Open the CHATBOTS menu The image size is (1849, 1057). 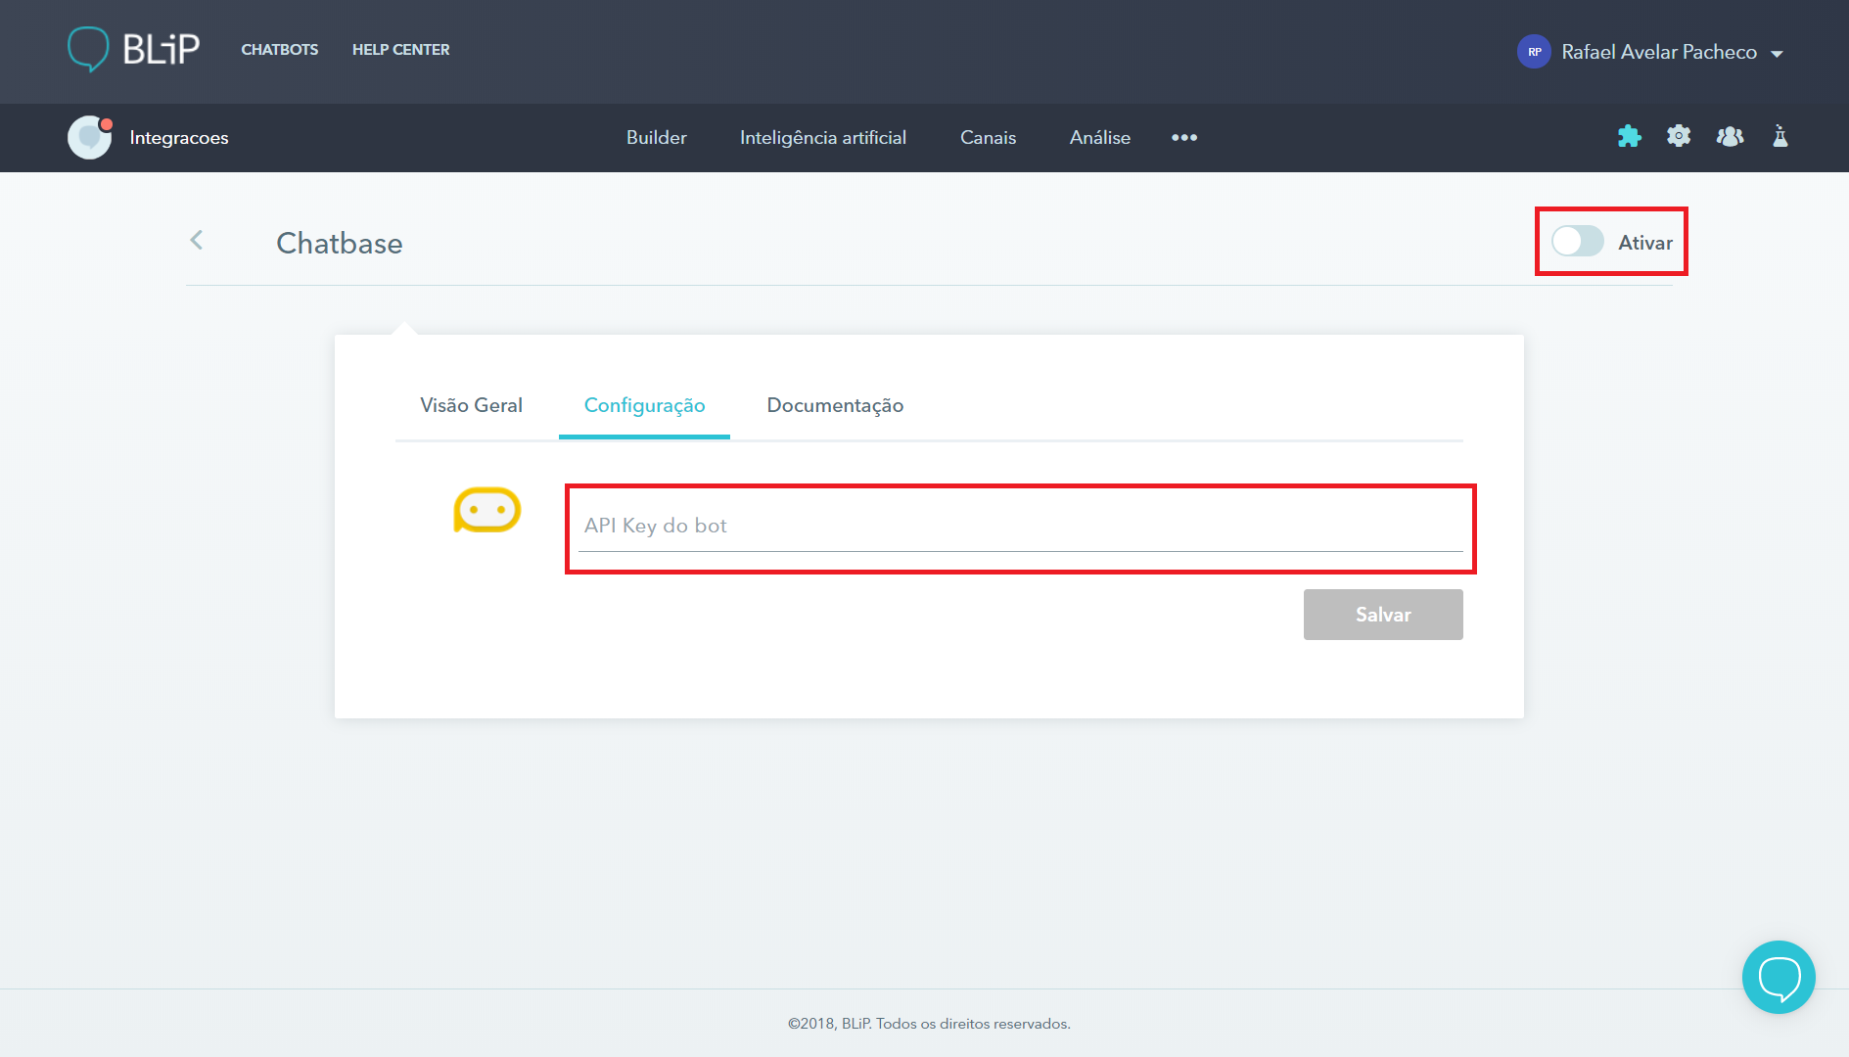coord(280,50)
